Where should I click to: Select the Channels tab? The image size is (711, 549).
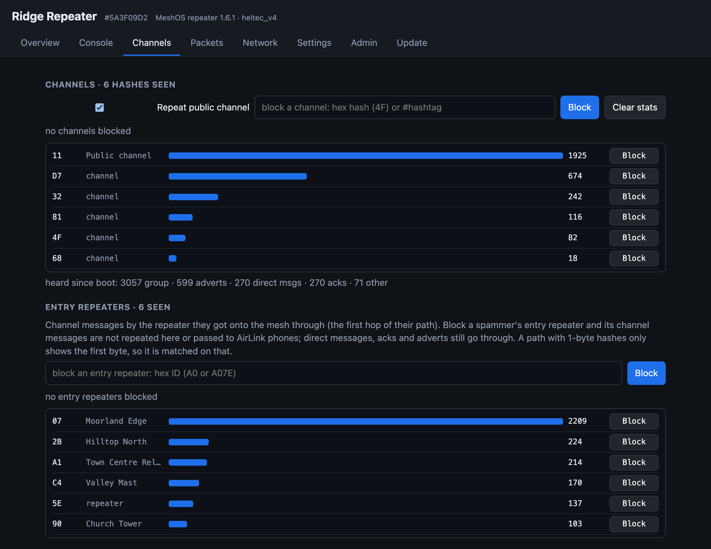tap(152, 43)
